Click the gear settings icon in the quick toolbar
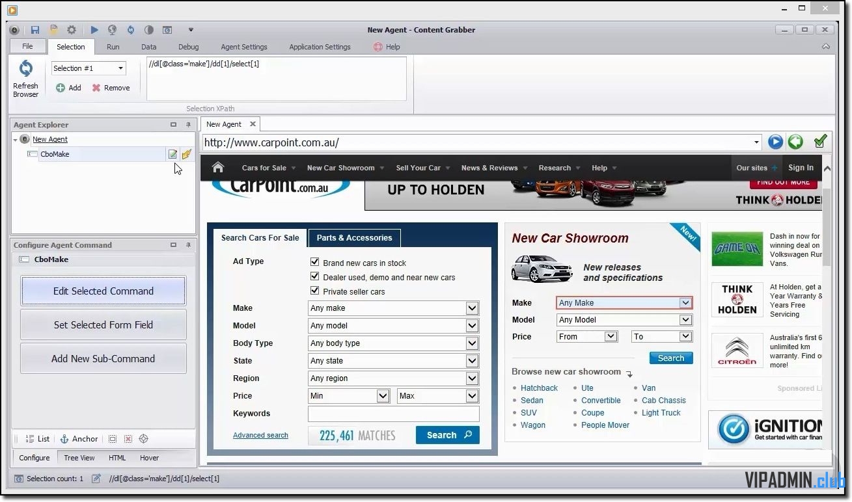 pos(72,30)
